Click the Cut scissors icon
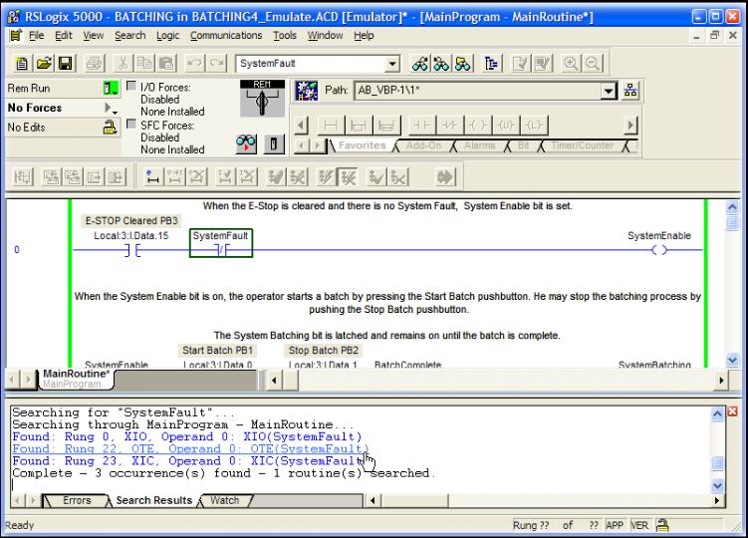 (x=123, y=63)
